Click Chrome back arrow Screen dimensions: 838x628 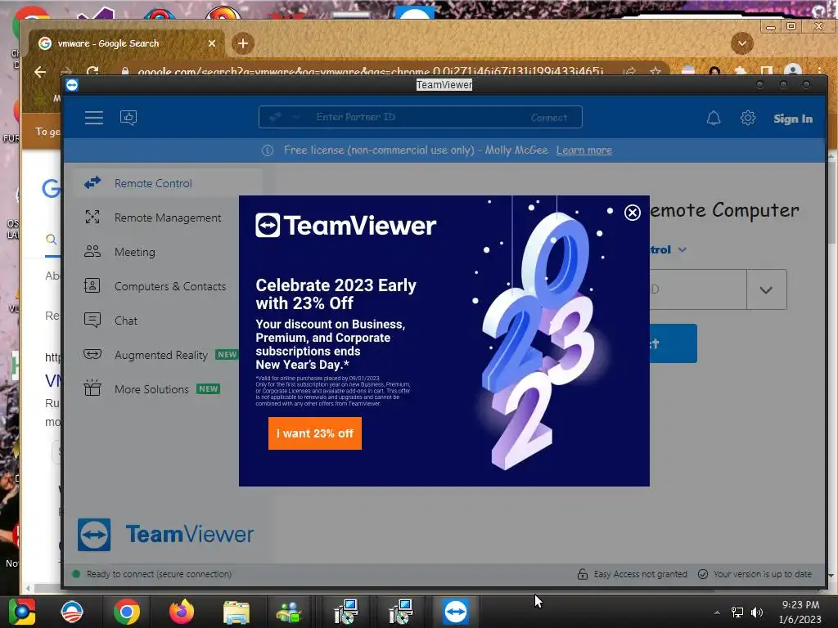[x=40, y=72]
